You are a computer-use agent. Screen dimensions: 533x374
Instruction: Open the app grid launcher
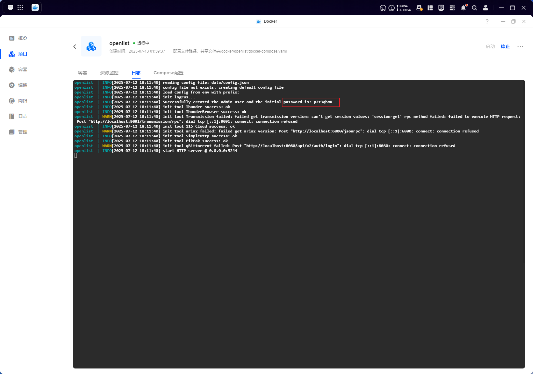20,7
